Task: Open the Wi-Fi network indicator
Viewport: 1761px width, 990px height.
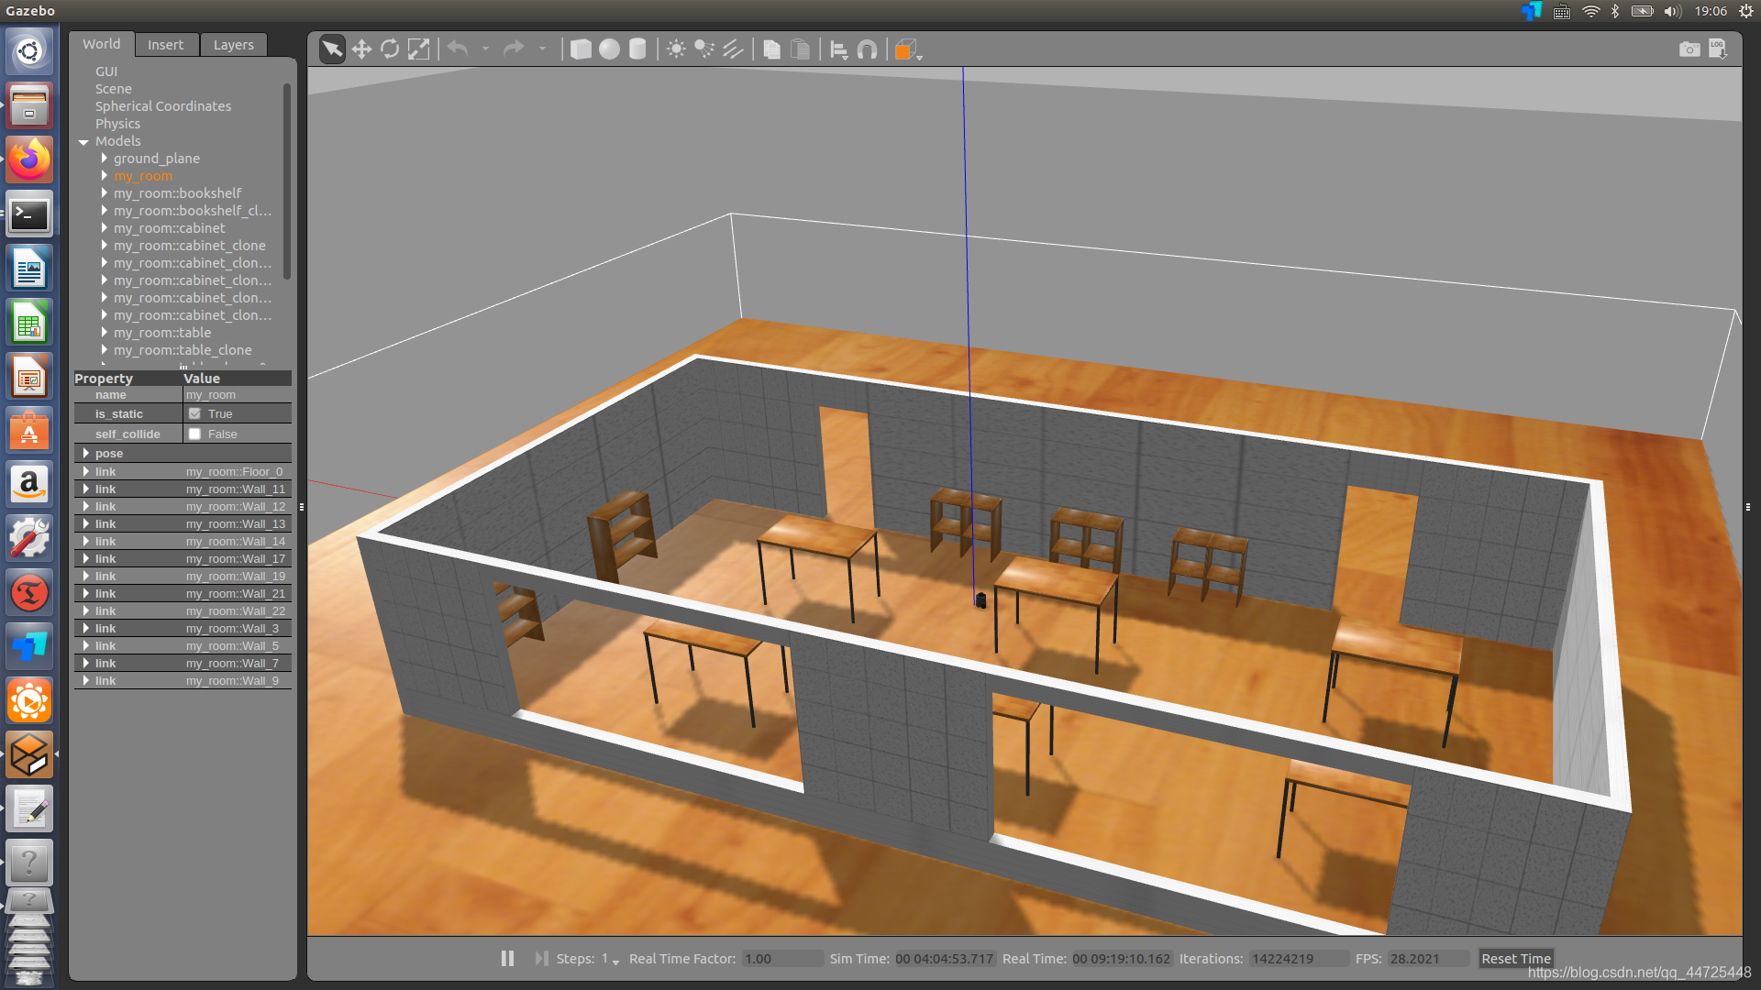Action: pos(1590,11)
